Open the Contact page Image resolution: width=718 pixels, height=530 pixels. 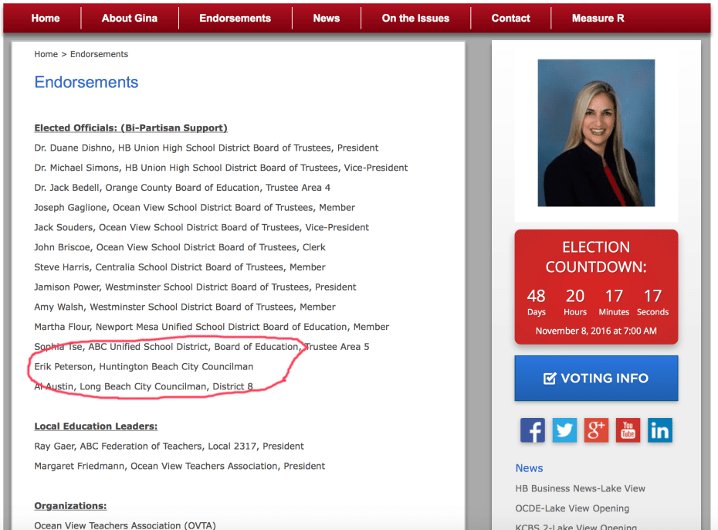(510, 18)
